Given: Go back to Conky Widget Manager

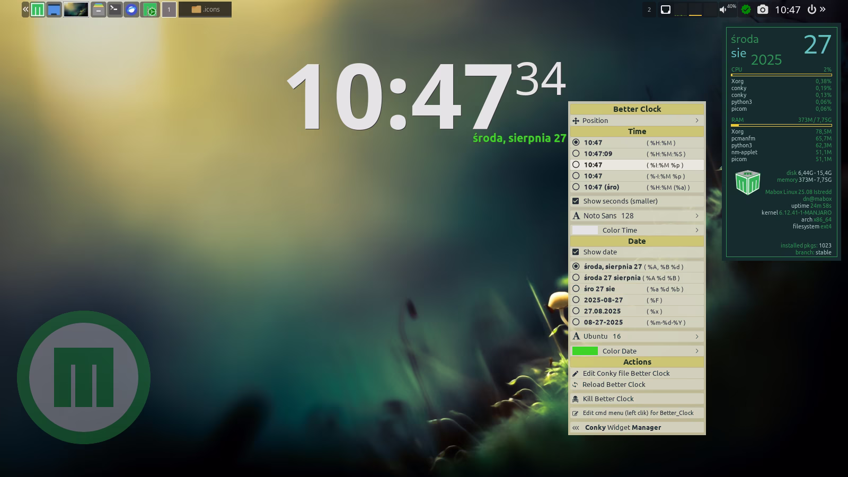Looking at the screenshot, I should (623, 428).
